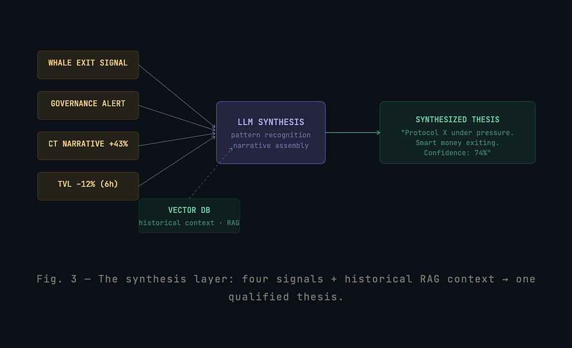The height and width of the screenshot is (348, 572).
Task: Click the 'pattern recognition' text
Action: (271, 135)
